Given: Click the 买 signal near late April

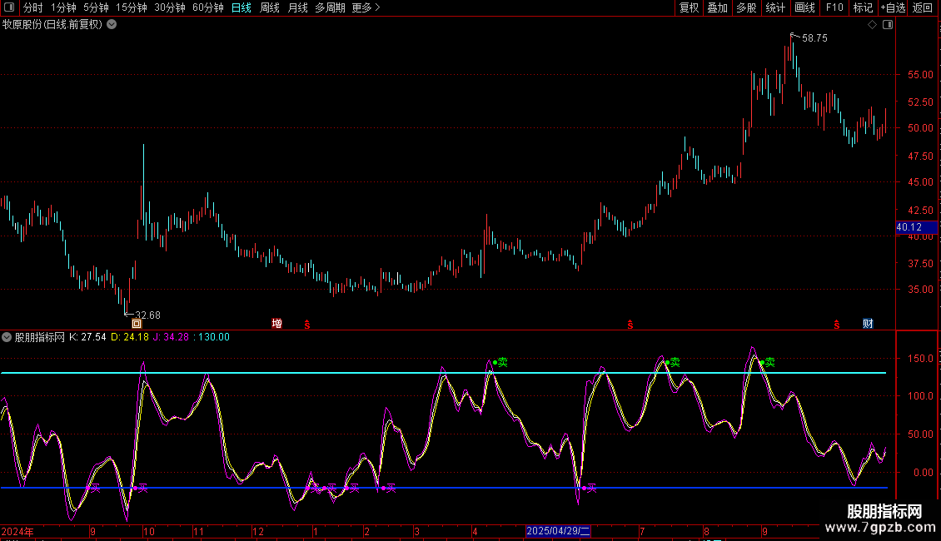Looking at the screenshot, I should point(590,488).
